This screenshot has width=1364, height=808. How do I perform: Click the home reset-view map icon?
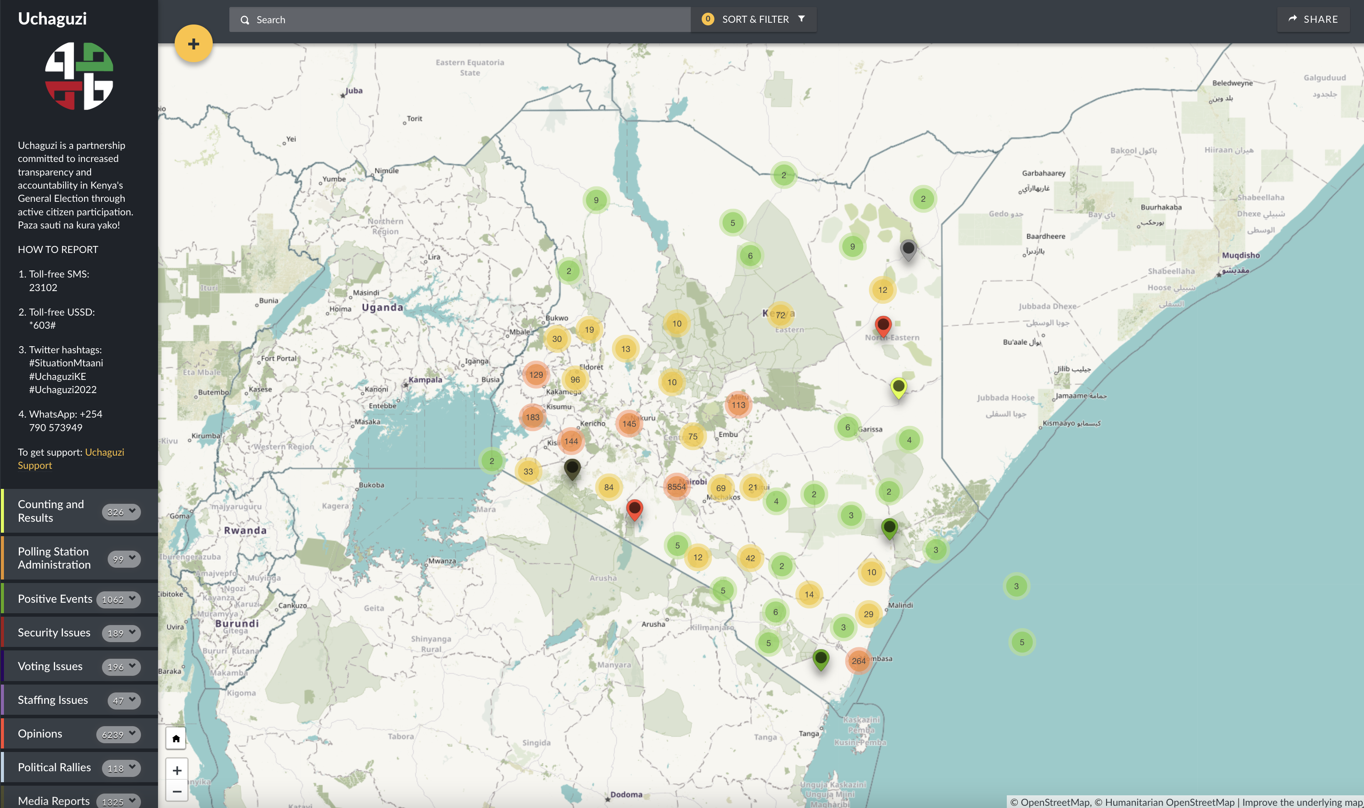[176, 739]
